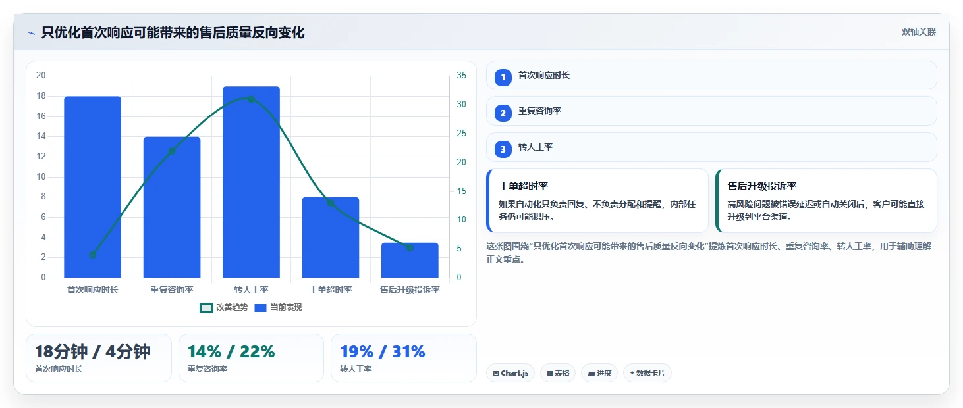This screenshot has width=963, height=408.
Task: Click x-axis label 重复咨询率
Action: point(172,290)
